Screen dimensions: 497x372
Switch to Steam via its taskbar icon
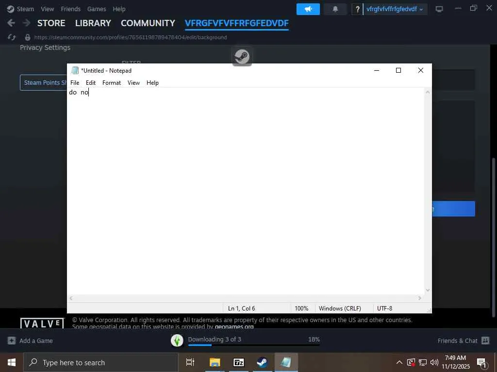point(262,362)
